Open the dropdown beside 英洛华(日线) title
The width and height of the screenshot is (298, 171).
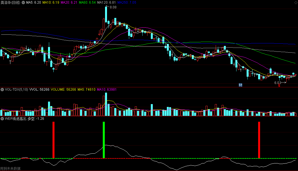[23, 3]
